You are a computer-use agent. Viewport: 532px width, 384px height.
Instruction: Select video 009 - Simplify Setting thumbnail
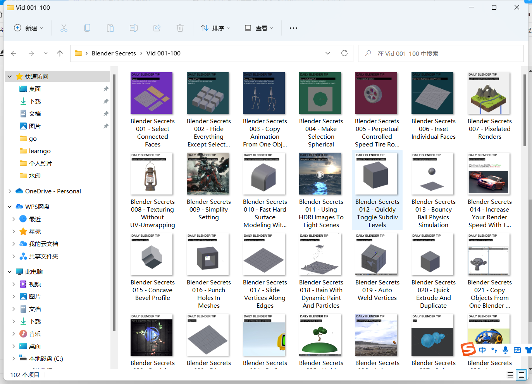tap(208, 174)
